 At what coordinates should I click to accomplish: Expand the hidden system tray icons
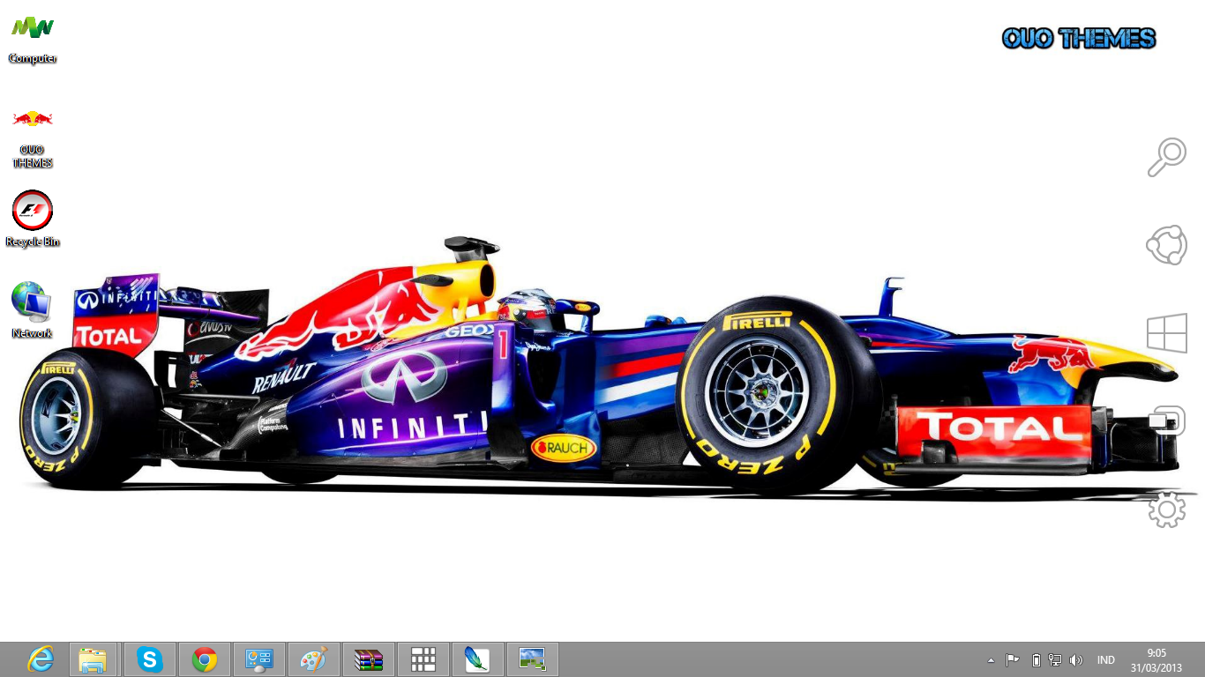[x=991, y=658]
